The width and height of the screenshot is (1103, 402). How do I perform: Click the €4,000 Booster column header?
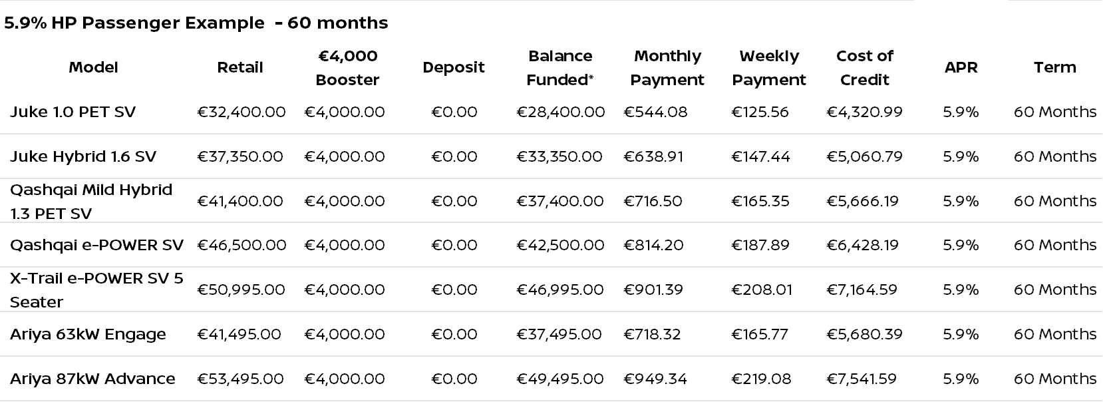coord(347,68)
